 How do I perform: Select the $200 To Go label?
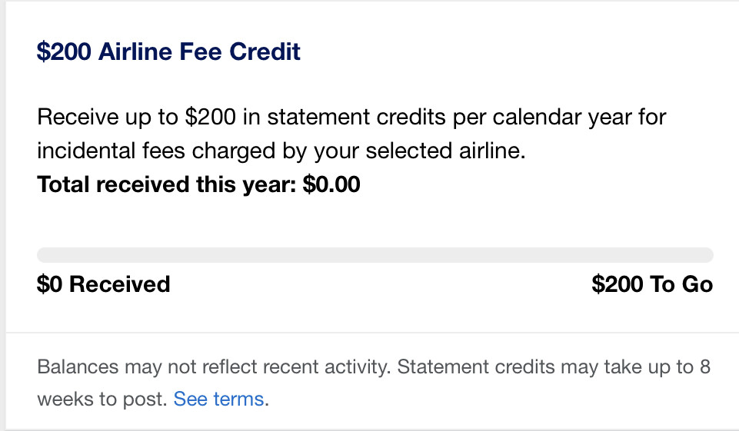pyautogui.click(x=652, y=284)
